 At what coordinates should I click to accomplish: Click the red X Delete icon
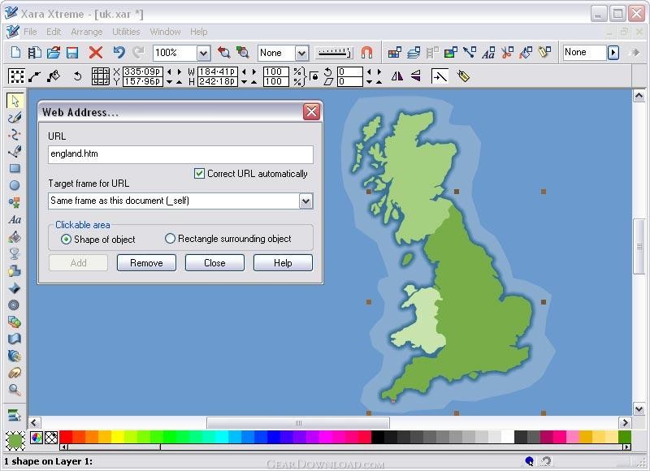(x=96, y=52)
